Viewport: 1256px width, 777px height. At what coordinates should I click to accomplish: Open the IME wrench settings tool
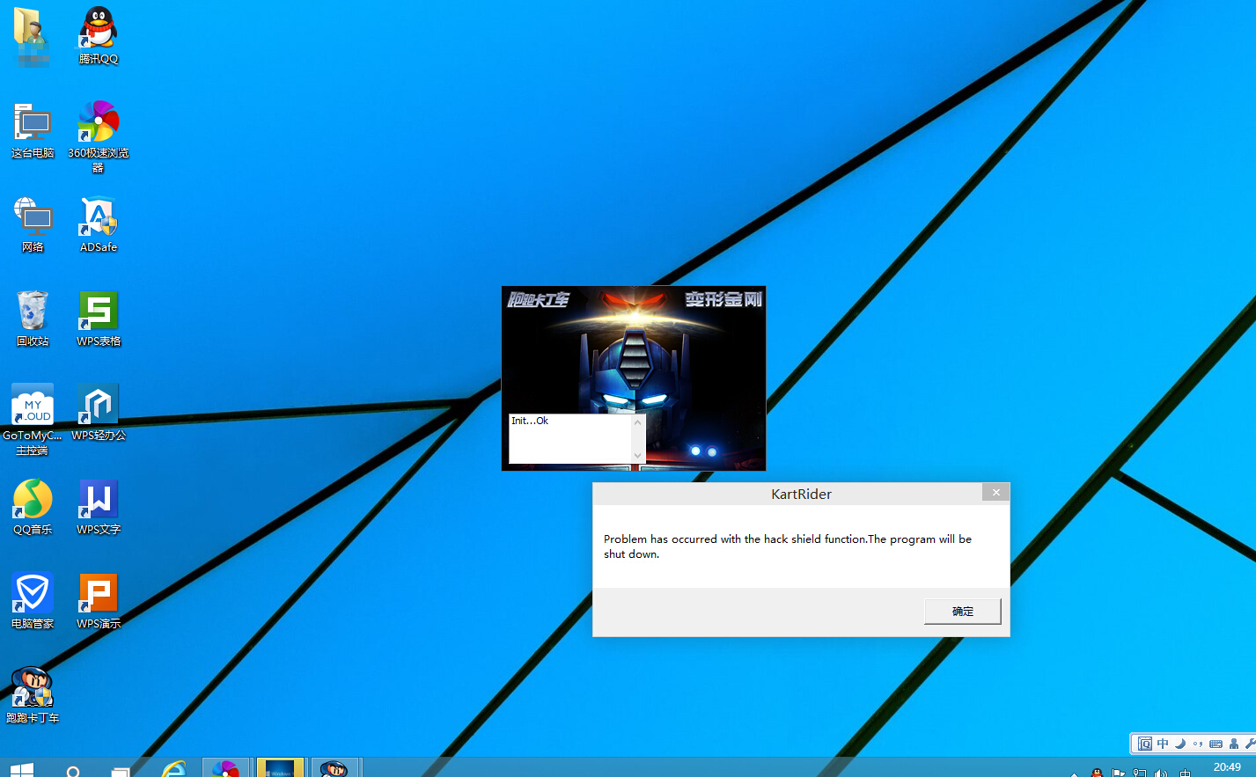[1250, 744]
